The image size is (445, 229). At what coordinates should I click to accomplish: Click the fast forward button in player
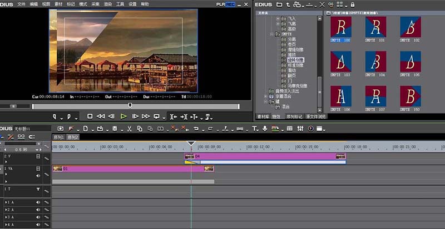click(x=146, y=116)
